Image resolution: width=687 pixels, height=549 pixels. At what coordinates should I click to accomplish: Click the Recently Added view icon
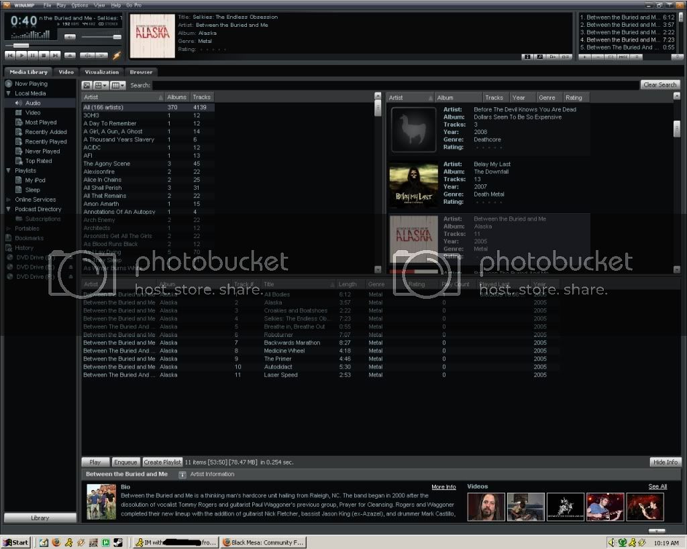18,132
